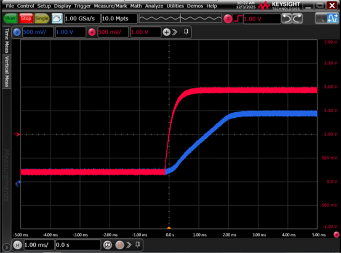Image resolution: width=341 pixels, height=253 pixels.
Task: Open the Trigger menu
Action: [x=82, y=6]
